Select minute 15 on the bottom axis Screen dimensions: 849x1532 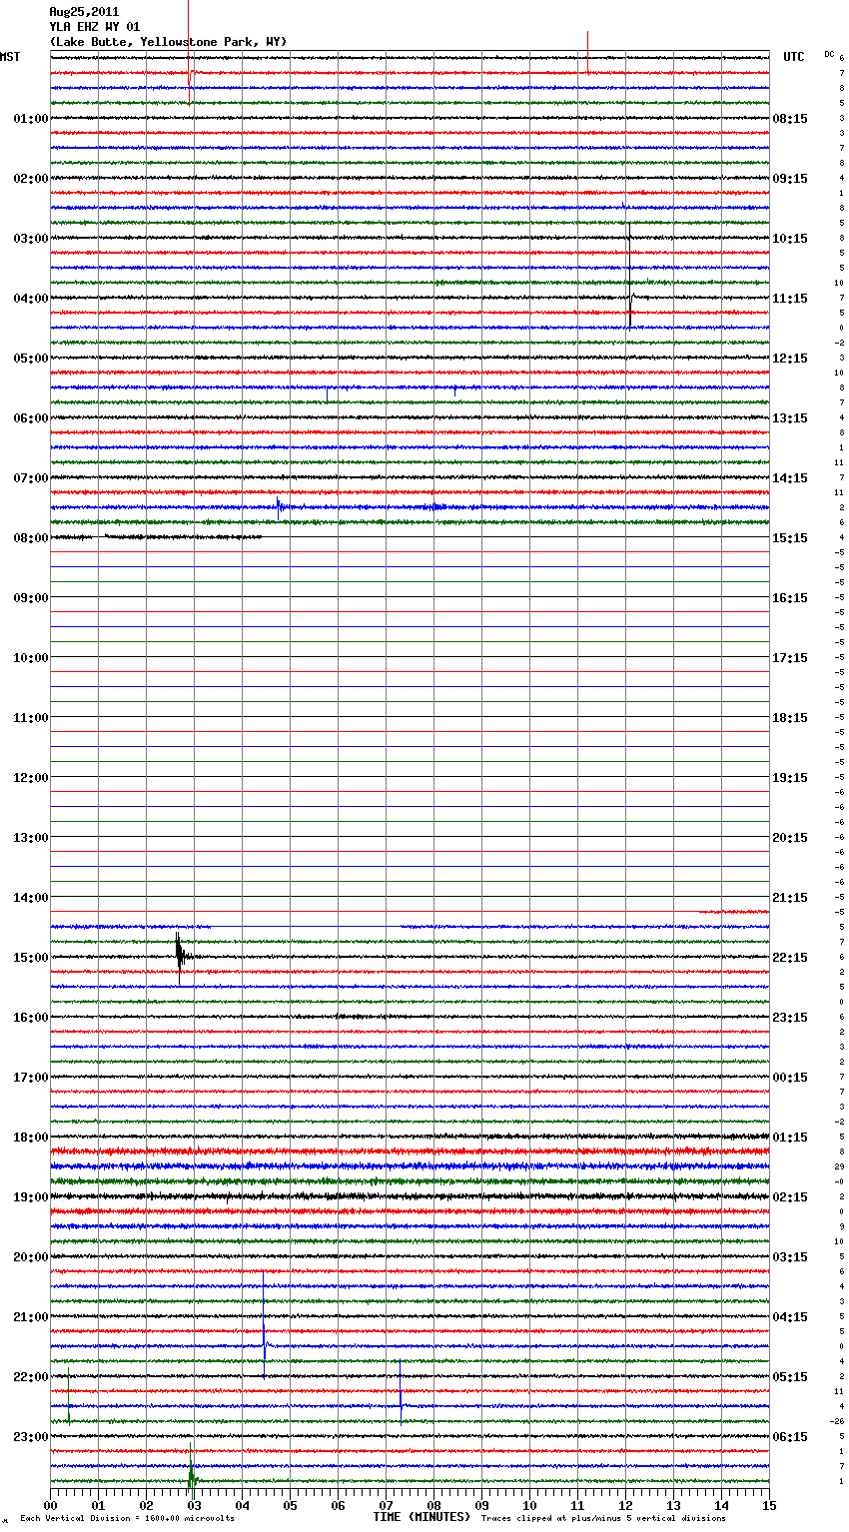point(769,1505)
